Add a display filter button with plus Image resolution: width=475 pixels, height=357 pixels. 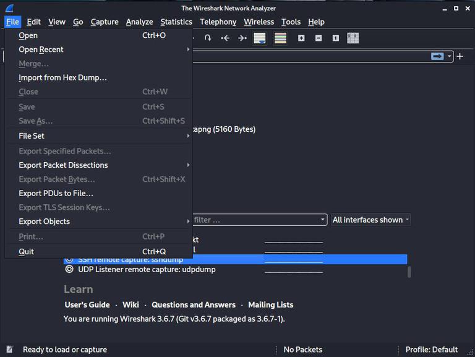(460, 56)
